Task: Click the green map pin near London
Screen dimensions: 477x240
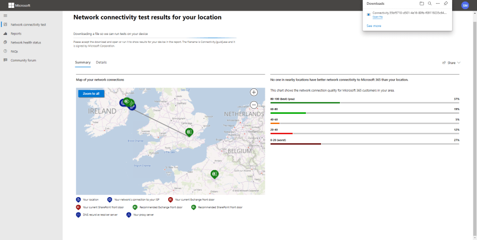Action: [189, 131]
